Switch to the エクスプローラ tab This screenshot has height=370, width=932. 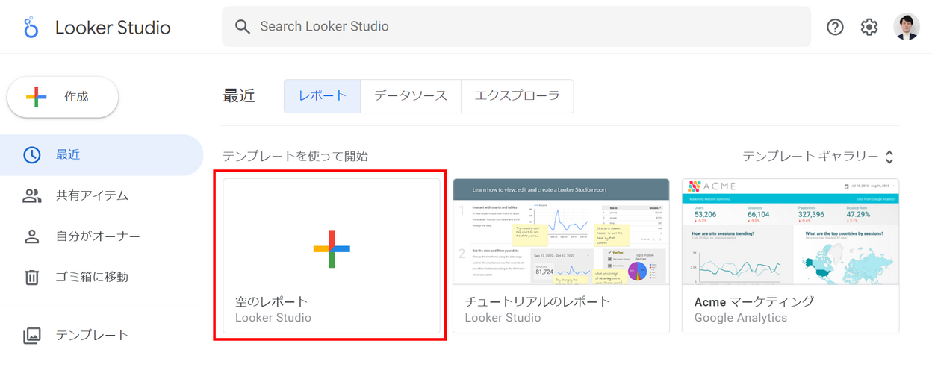coord(518,96)
